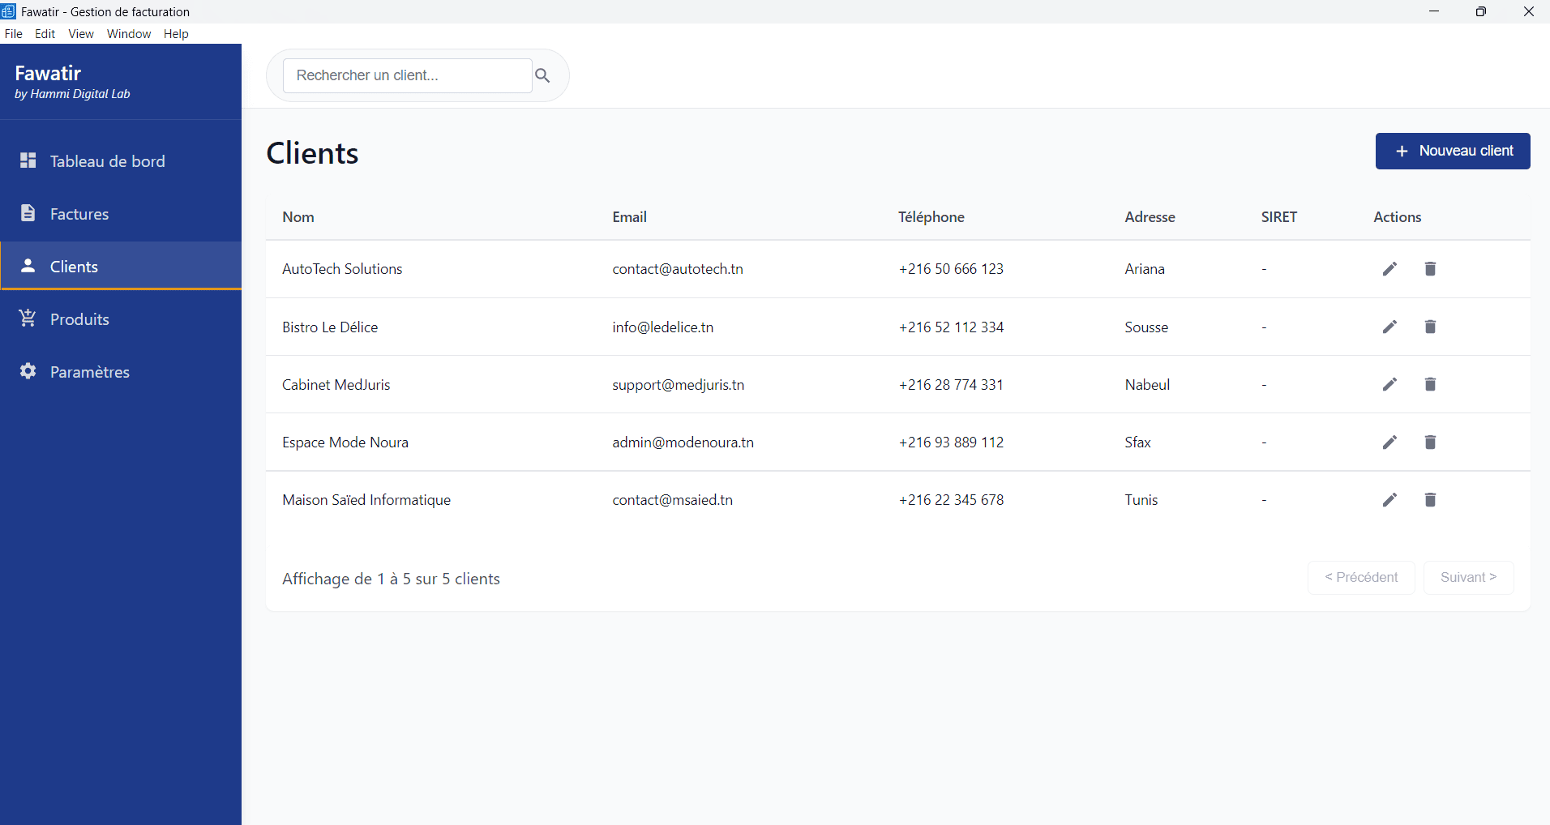Open the Produits section label
Image resolution: width=1550 pixels, height=825 pixels.
pos(79,319)
